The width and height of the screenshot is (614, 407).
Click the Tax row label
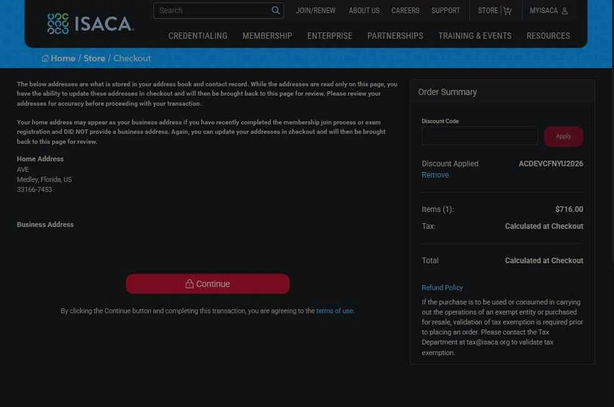tap(428, 226)
